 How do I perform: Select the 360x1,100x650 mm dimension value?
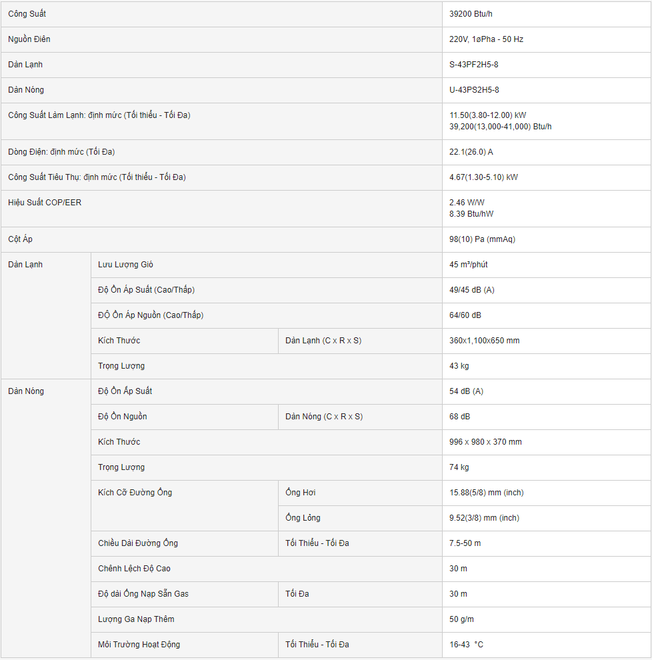[x=484, y=341]
